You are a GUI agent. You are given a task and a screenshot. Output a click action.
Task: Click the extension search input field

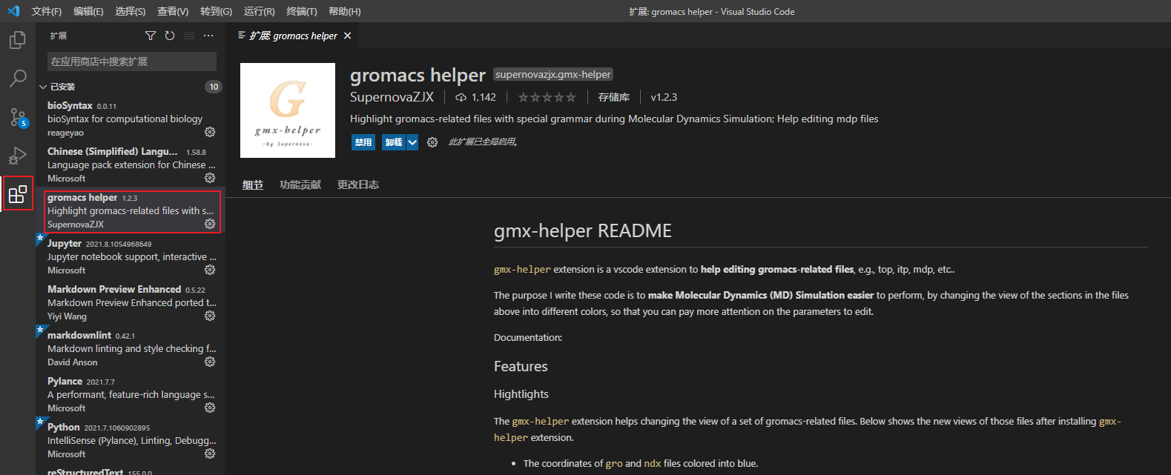point(132,62)
